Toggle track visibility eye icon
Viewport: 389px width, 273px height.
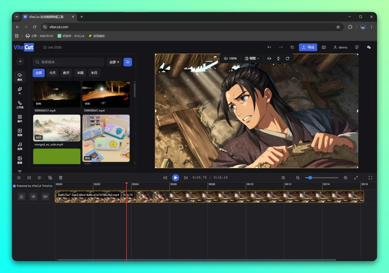pos(33,197)
